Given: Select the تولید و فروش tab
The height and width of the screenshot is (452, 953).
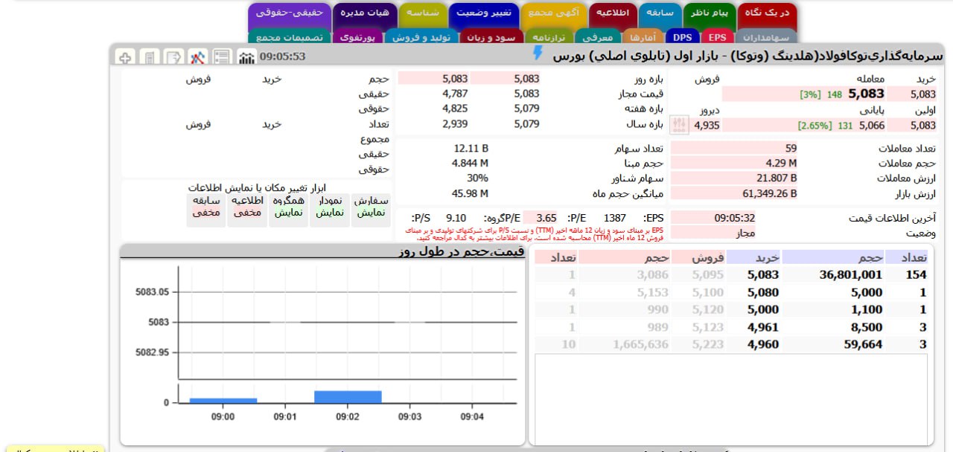Looking at the screenshot, I should [x=421, y=37].
